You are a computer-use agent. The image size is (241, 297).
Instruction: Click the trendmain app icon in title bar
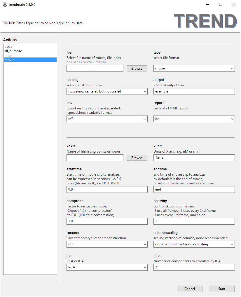coord(5,5)
